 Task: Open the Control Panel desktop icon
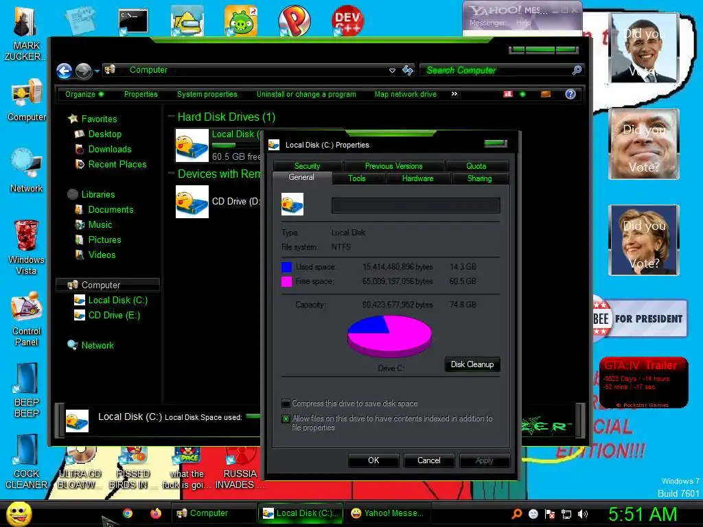26,319
